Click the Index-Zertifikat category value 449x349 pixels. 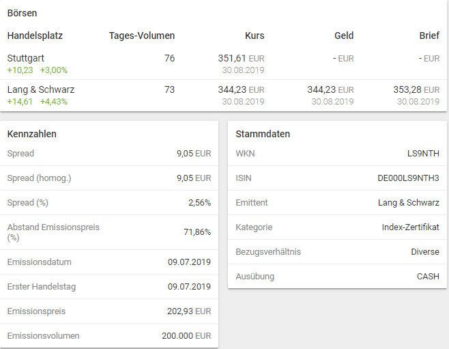(x=411, y=227)
